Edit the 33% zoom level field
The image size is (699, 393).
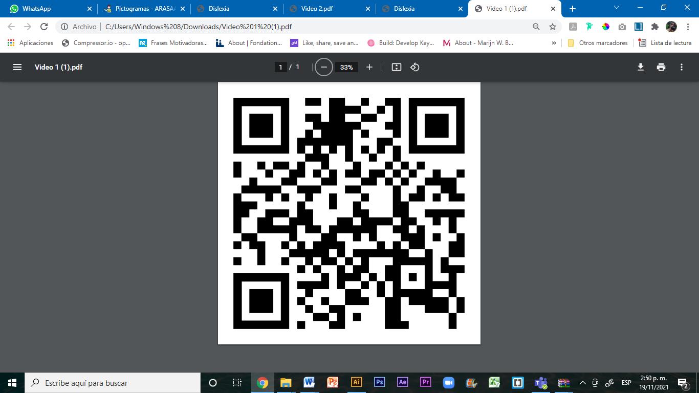tap(346, 67)
